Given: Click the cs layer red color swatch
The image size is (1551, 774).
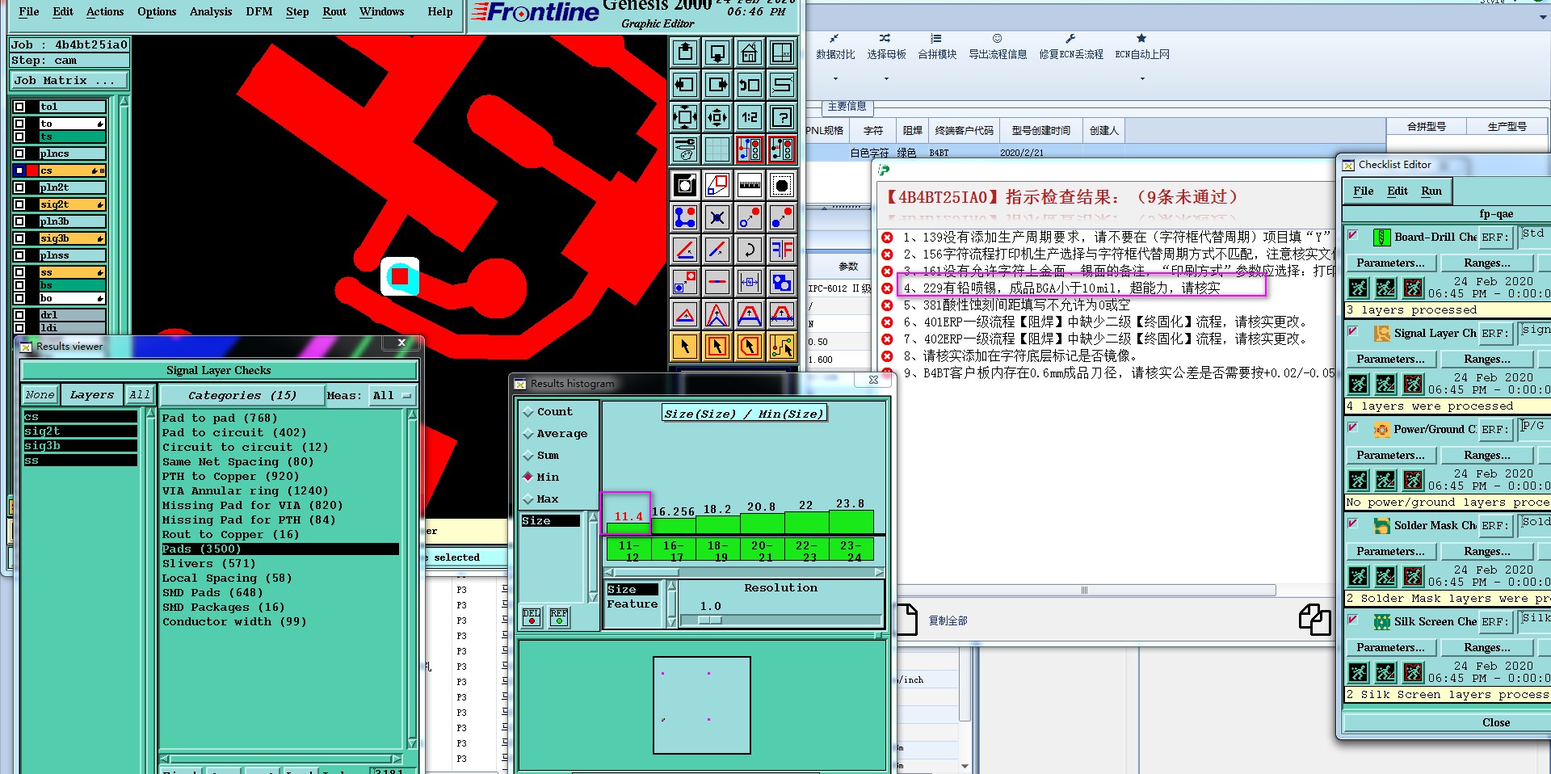Looking at the screenshot, I should 33,170.
